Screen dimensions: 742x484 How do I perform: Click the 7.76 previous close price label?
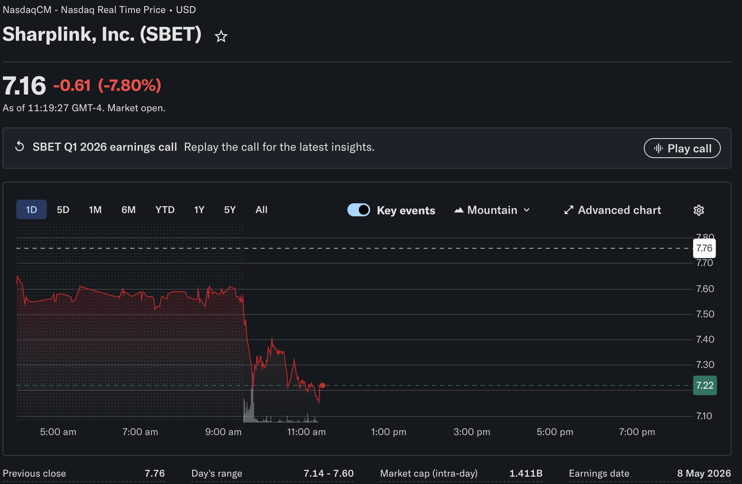pos(704,248)
